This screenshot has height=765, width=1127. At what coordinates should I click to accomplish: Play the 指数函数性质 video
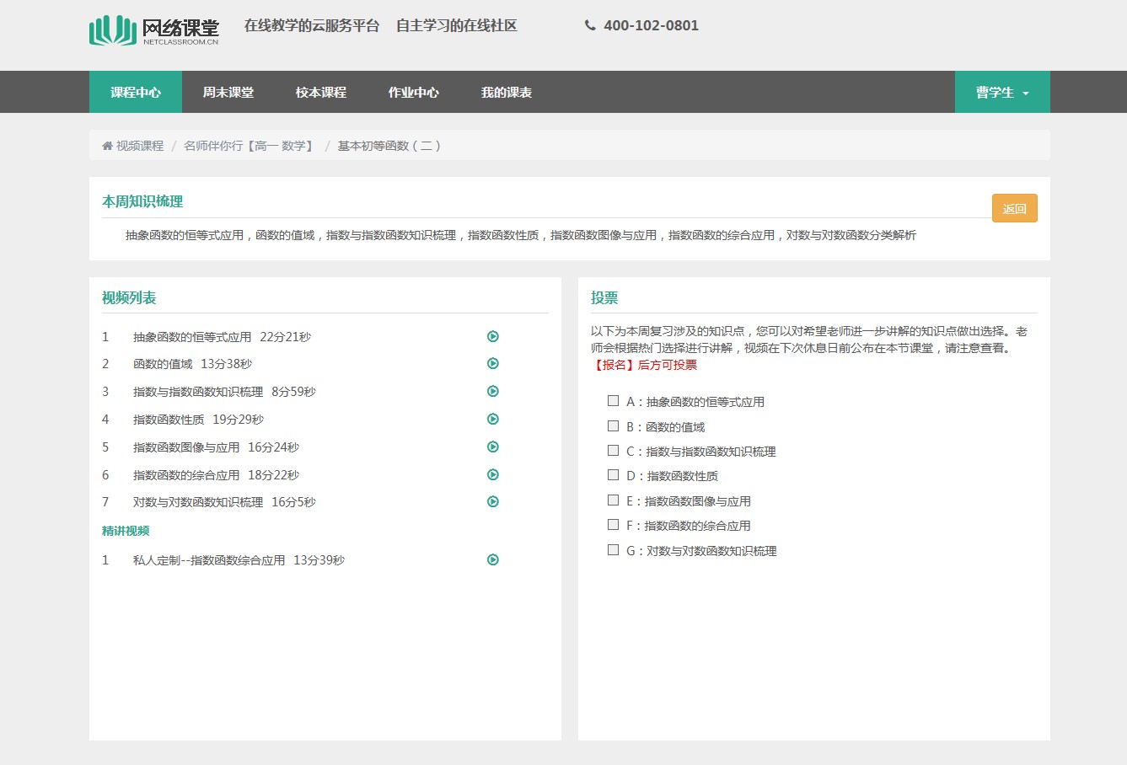(493, 420)
